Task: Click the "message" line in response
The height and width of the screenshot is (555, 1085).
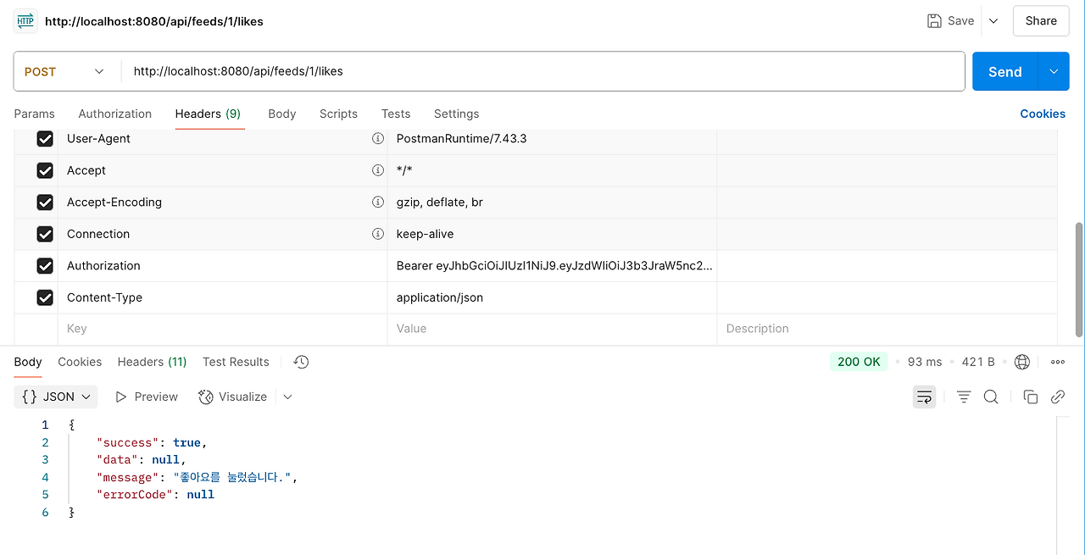Action: pyautogui.click(x=198, y=477)
